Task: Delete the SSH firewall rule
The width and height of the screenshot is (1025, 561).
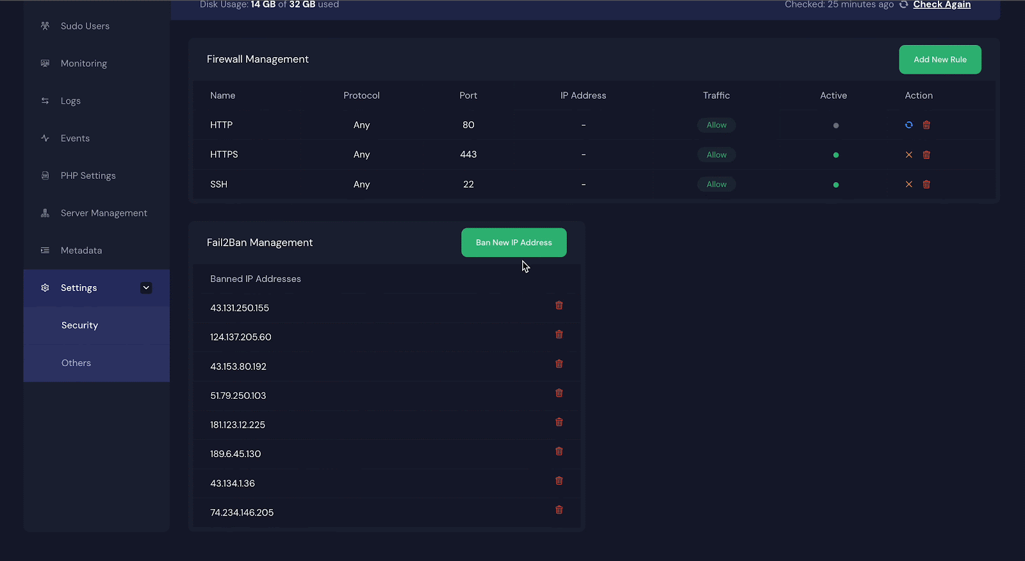Action: (926, 185)
